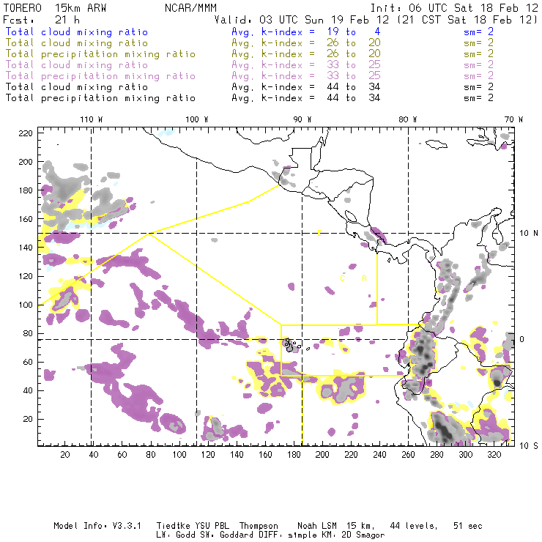
Task: Click the olive "Total precipitation mixing ratio" legend line
Action: [x=100, y=54]
